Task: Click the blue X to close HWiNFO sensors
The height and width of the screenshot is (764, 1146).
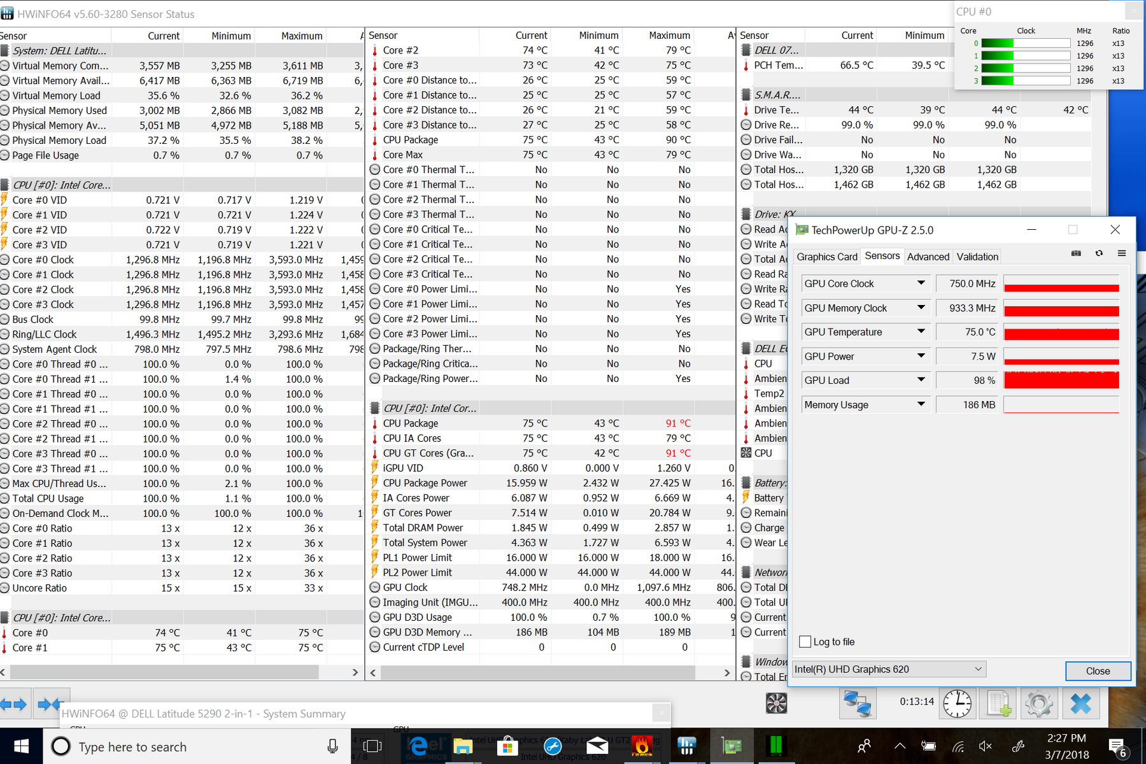Action: (1081, 704)
